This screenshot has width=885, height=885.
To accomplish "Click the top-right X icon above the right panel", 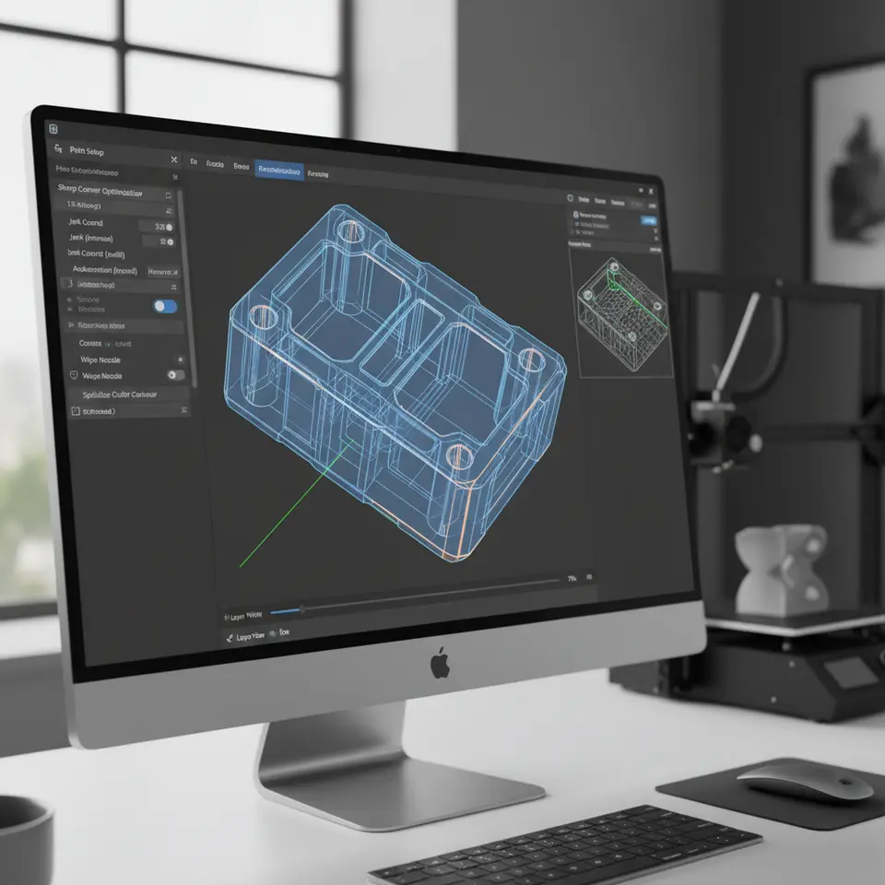I will point(651,192).
